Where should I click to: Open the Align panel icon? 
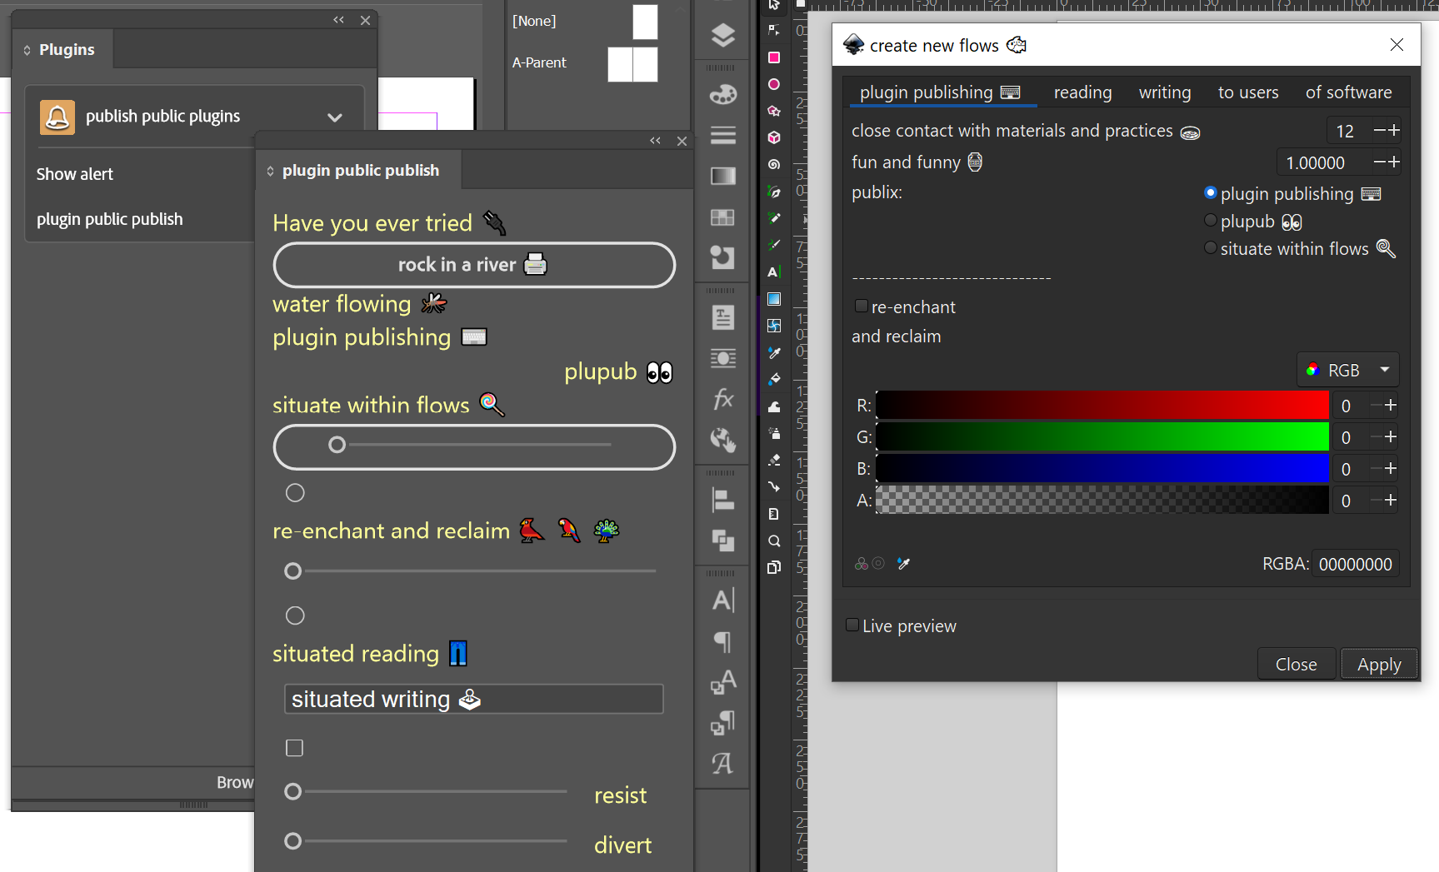(722, 500)
